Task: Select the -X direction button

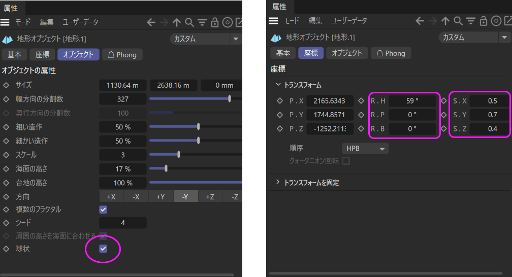Action: (136, 197)
